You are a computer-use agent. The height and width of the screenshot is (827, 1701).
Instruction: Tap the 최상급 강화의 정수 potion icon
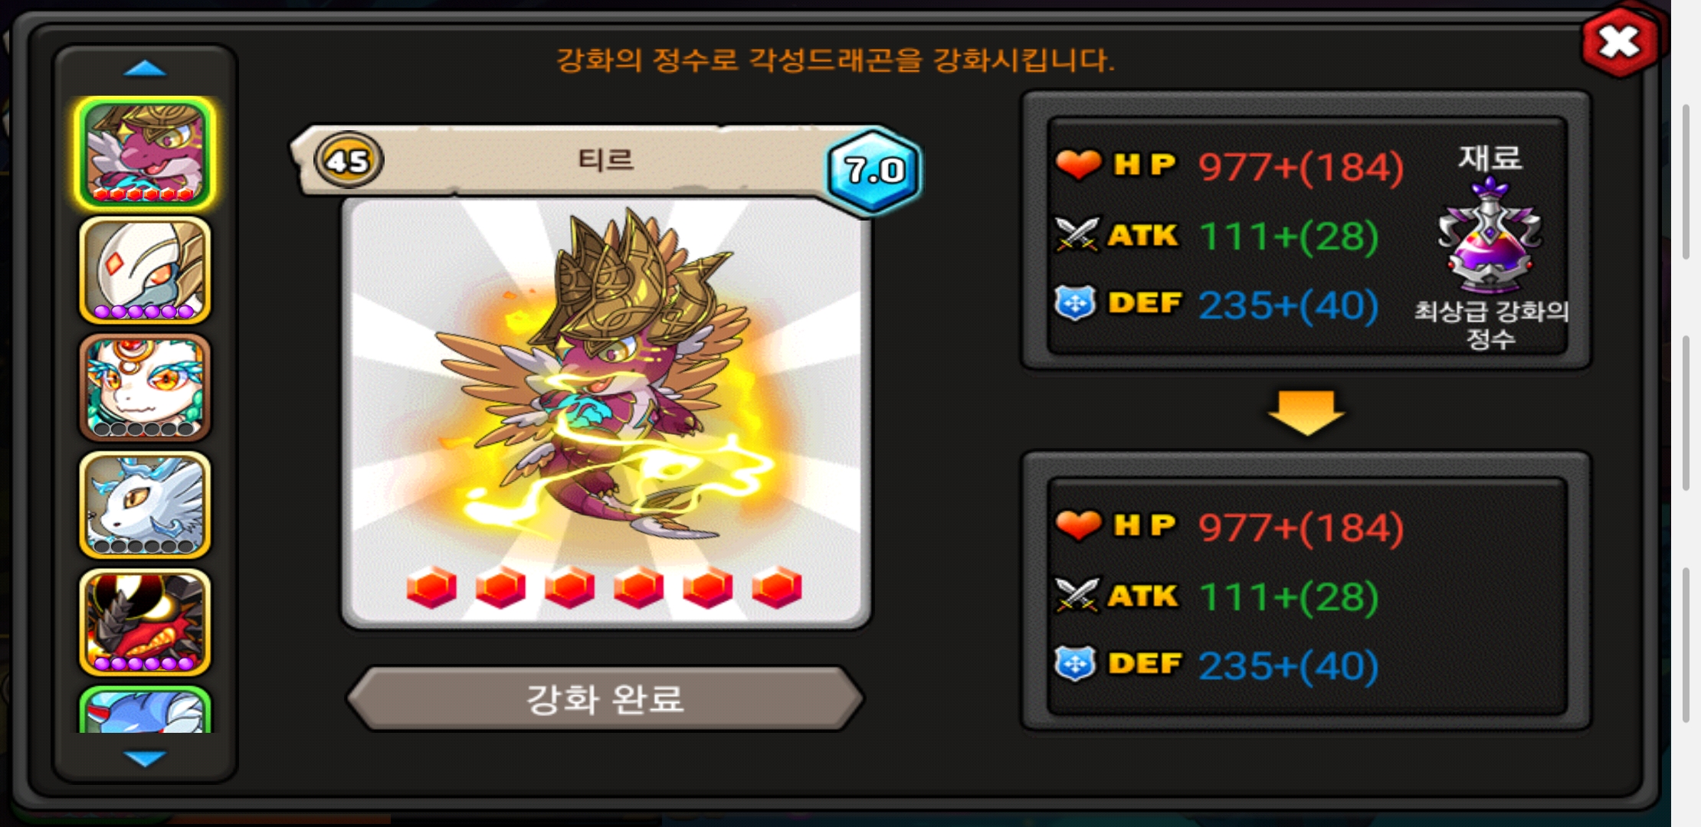pyautogui.click(x=1490, y=236)
